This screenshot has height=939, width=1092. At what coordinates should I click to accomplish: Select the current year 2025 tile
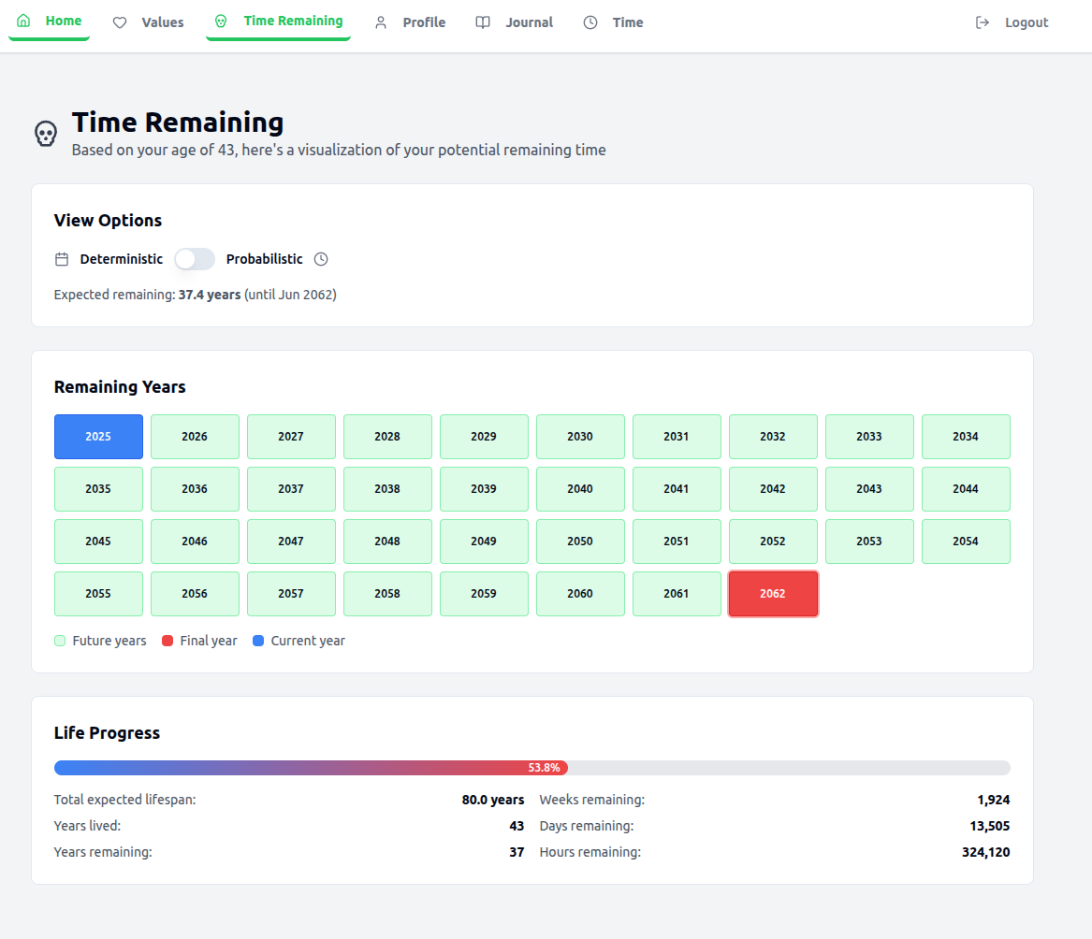click(98, 437)
